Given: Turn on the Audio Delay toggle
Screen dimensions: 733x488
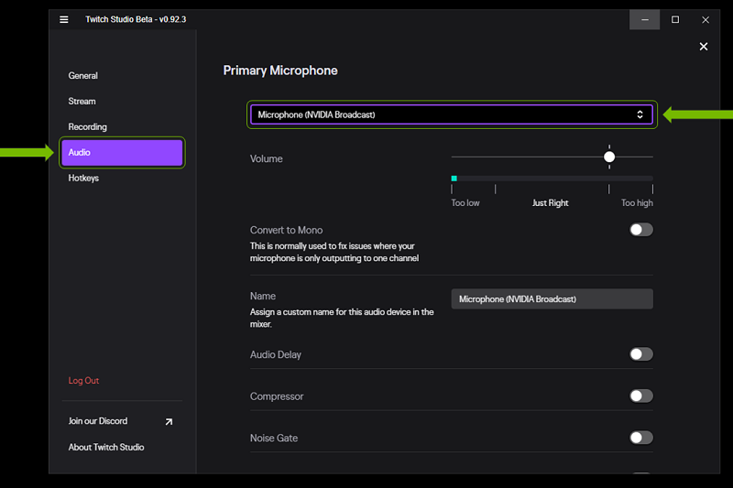Looking at the screenshot, I should (x=640, y=354).
